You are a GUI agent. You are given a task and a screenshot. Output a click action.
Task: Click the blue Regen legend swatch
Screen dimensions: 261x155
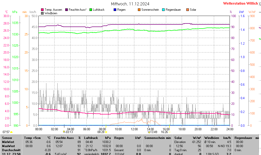pyautogui.click(x=115, y=10)
